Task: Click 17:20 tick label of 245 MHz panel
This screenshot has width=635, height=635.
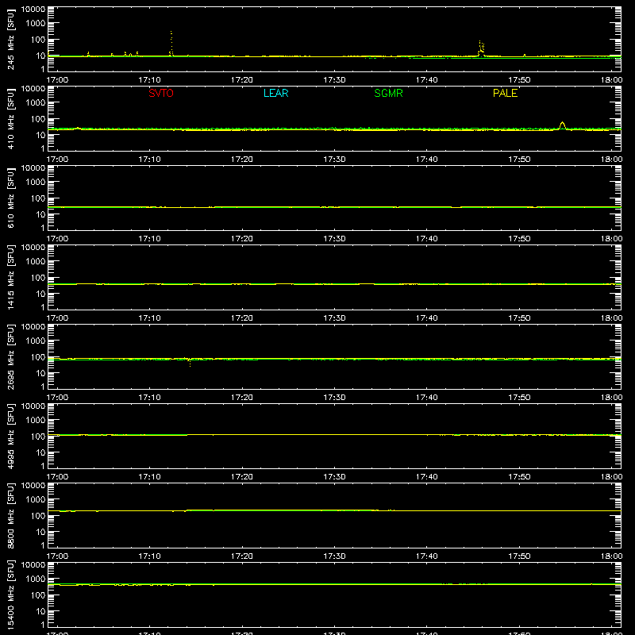Action: [x=242, y=80]
